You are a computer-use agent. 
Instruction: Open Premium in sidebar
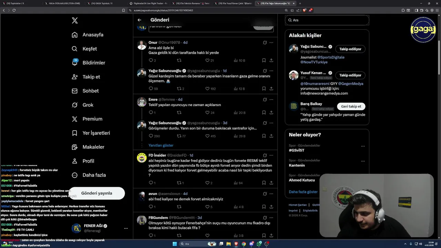tap(87, 119)
